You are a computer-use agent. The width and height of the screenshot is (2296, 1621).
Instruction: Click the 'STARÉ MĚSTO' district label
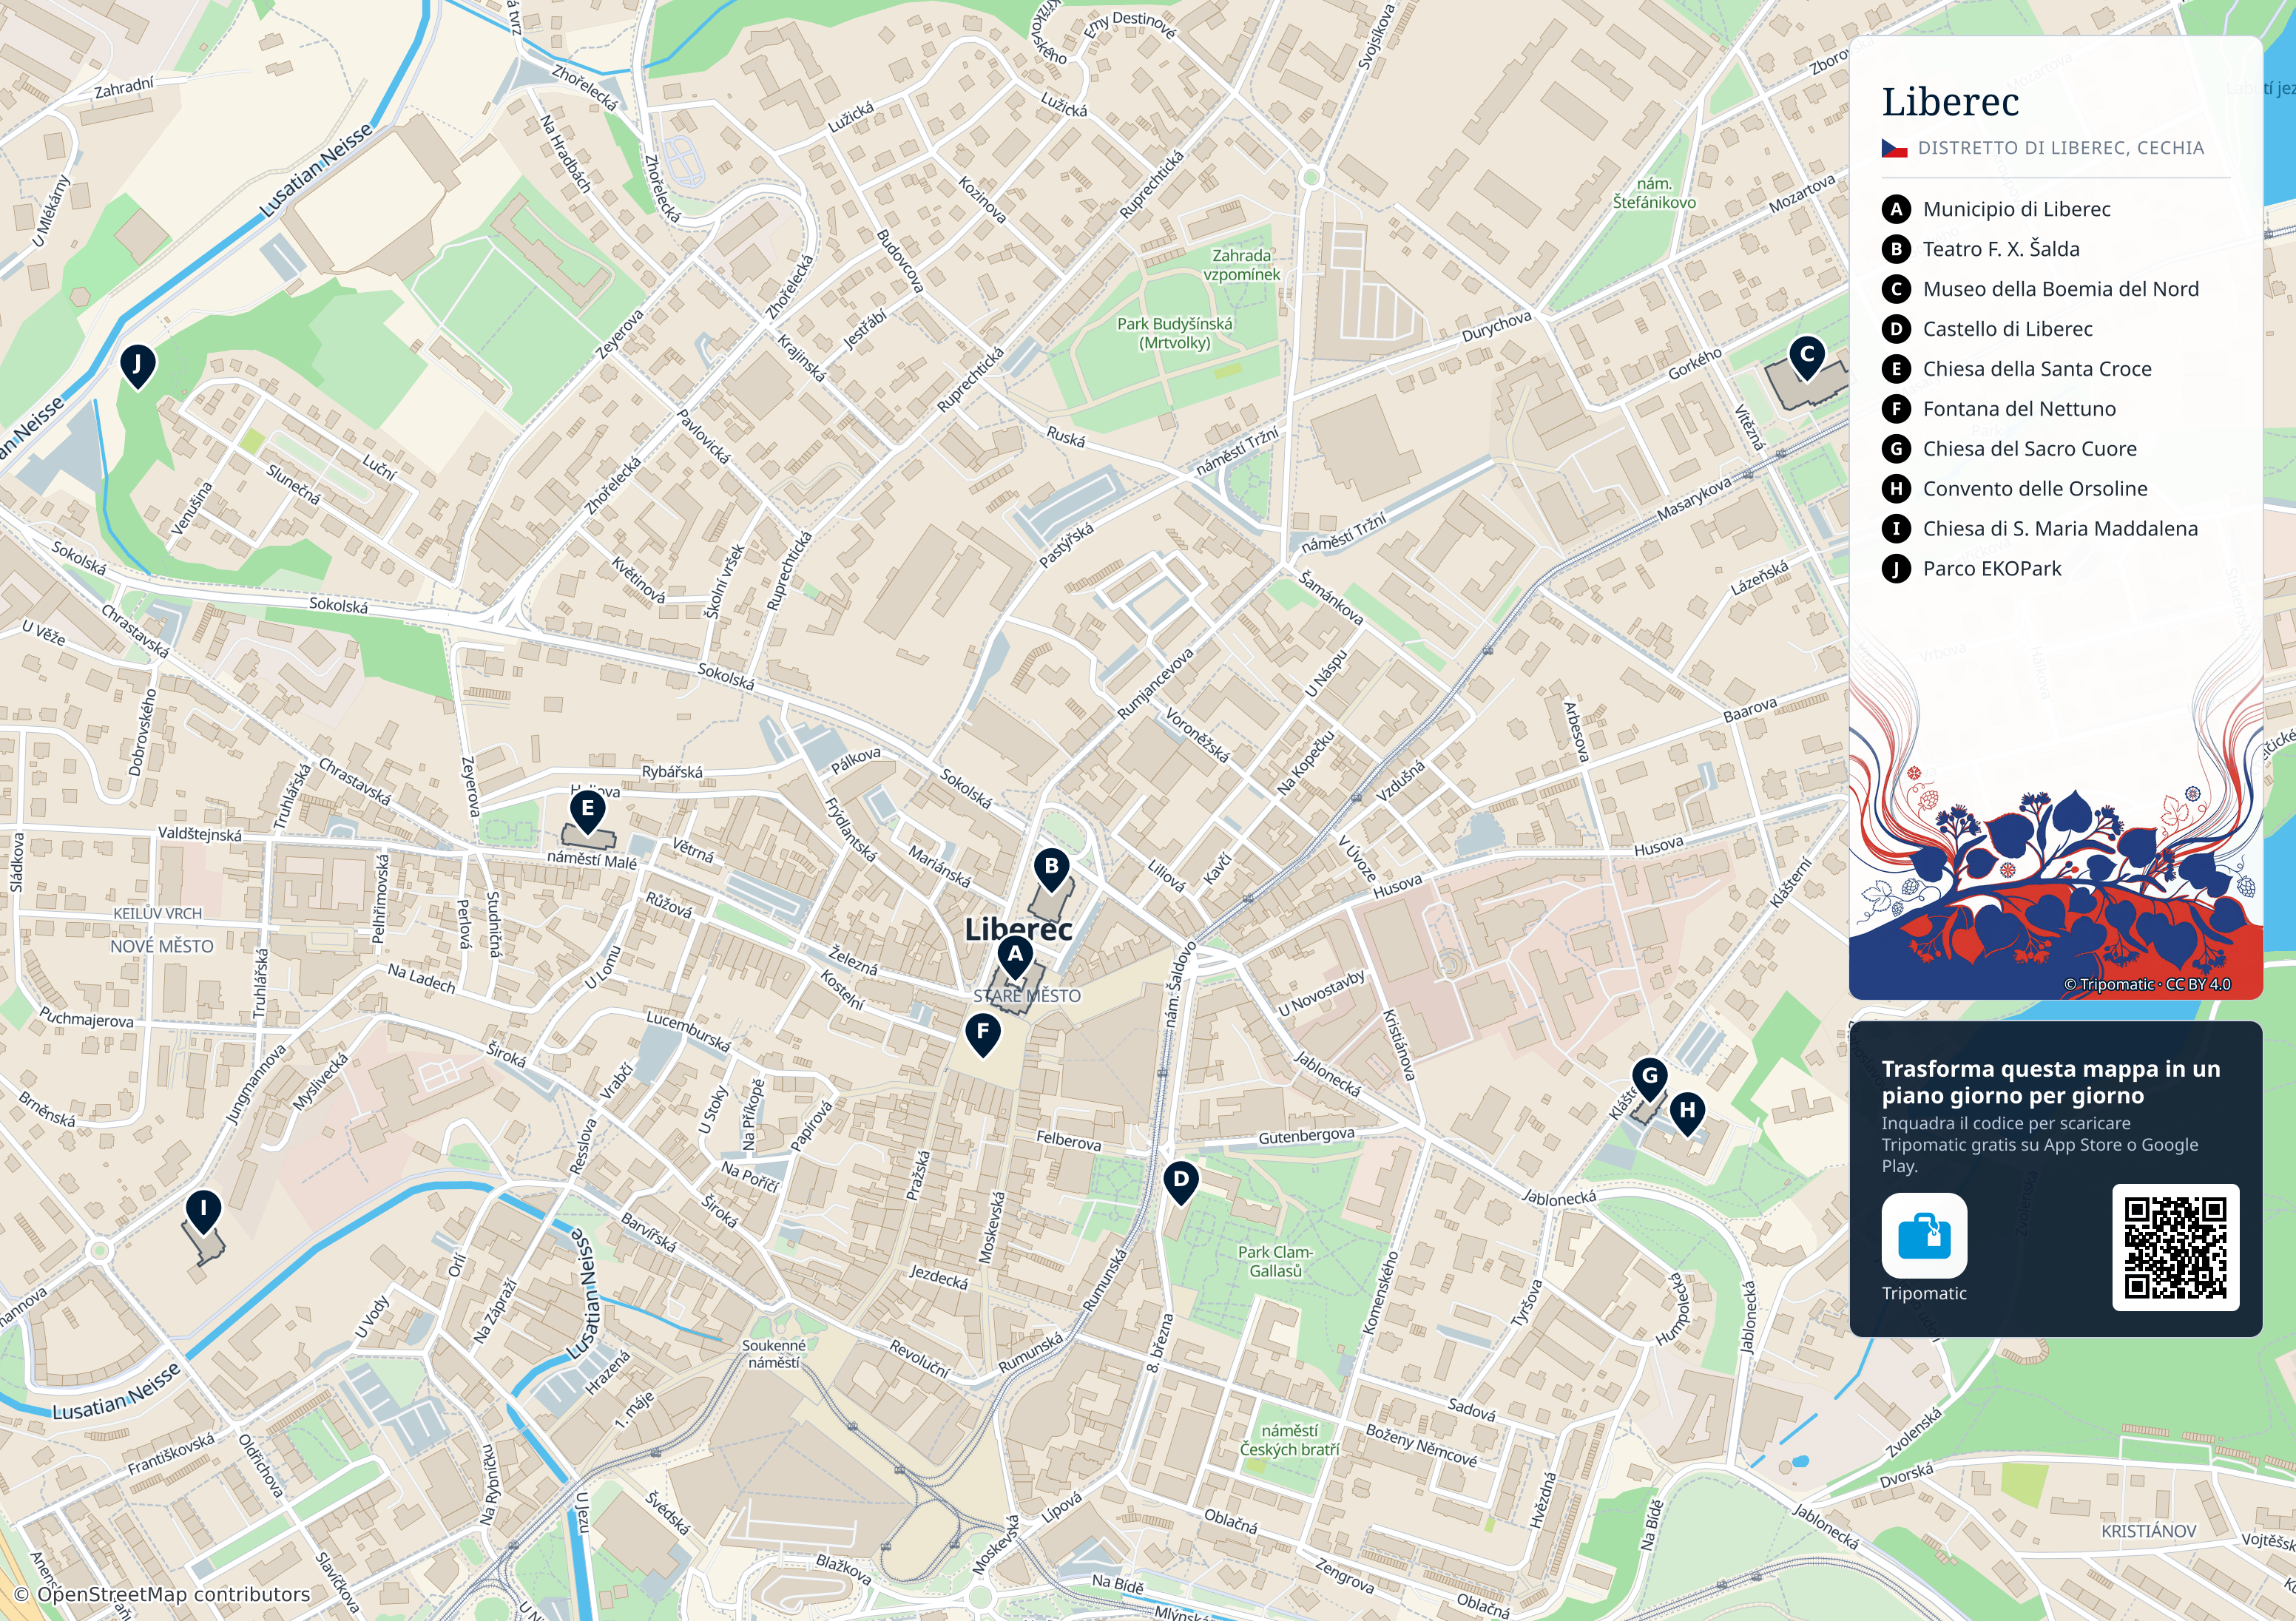point(1027,996)
